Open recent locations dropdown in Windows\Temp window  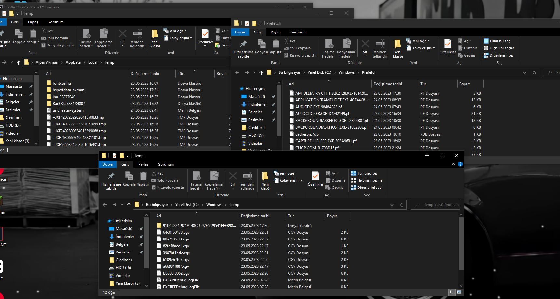coord(122,205)
